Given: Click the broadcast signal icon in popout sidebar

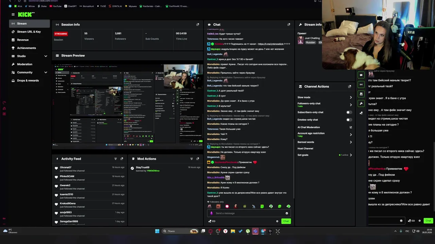Looking at the screenshot, I should [x=361, y=84].
